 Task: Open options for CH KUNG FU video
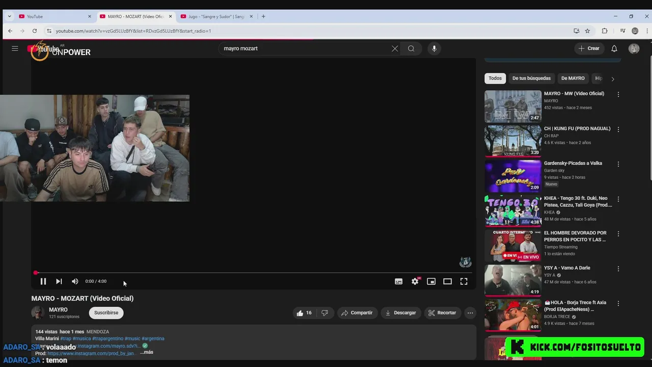point(618,129)
